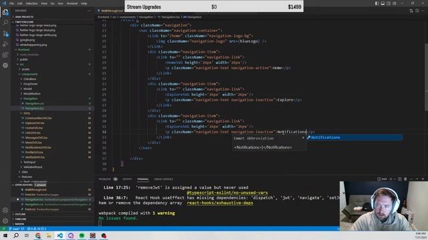Switch to the Output panel tab
Screen dimensions: 428x240
tap(127, 179)
